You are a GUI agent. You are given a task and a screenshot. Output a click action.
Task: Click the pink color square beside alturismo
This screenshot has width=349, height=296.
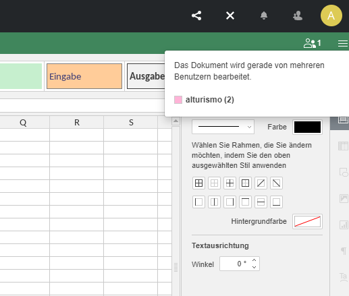coord(178,100)
